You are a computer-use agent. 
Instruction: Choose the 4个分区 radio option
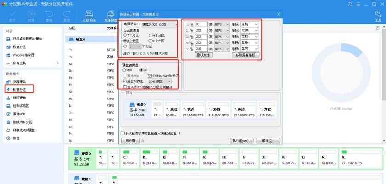[151, 35]
